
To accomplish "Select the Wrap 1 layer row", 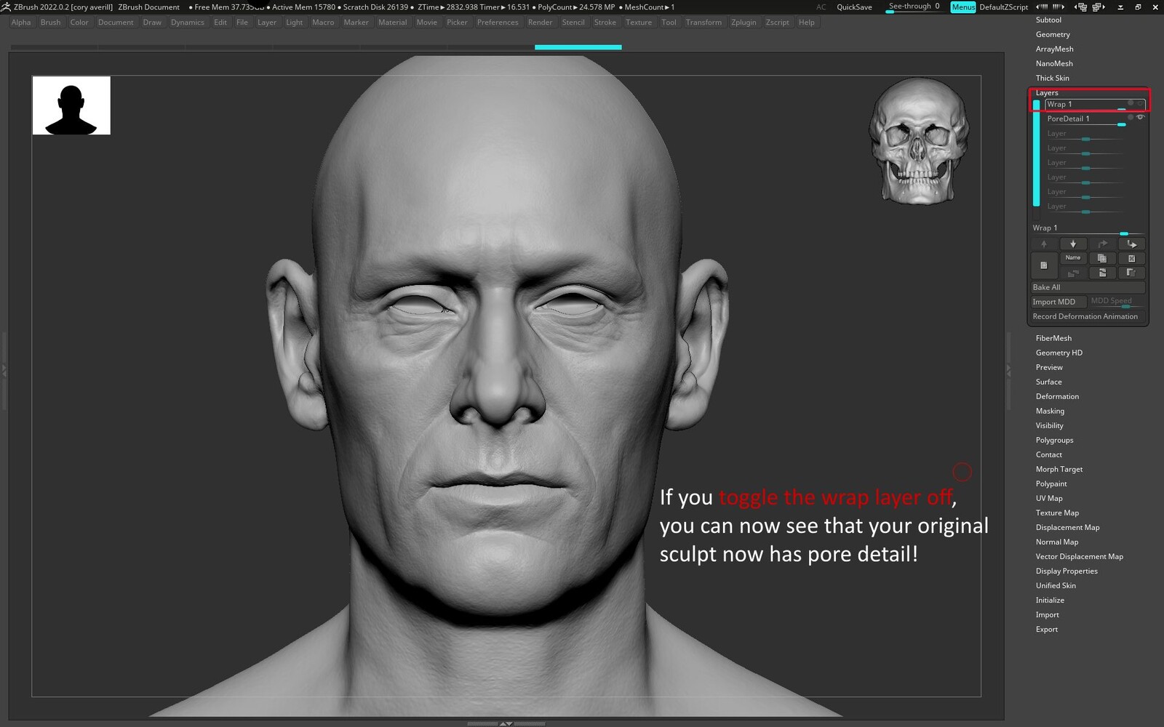I will click(x=1095, y=105).
